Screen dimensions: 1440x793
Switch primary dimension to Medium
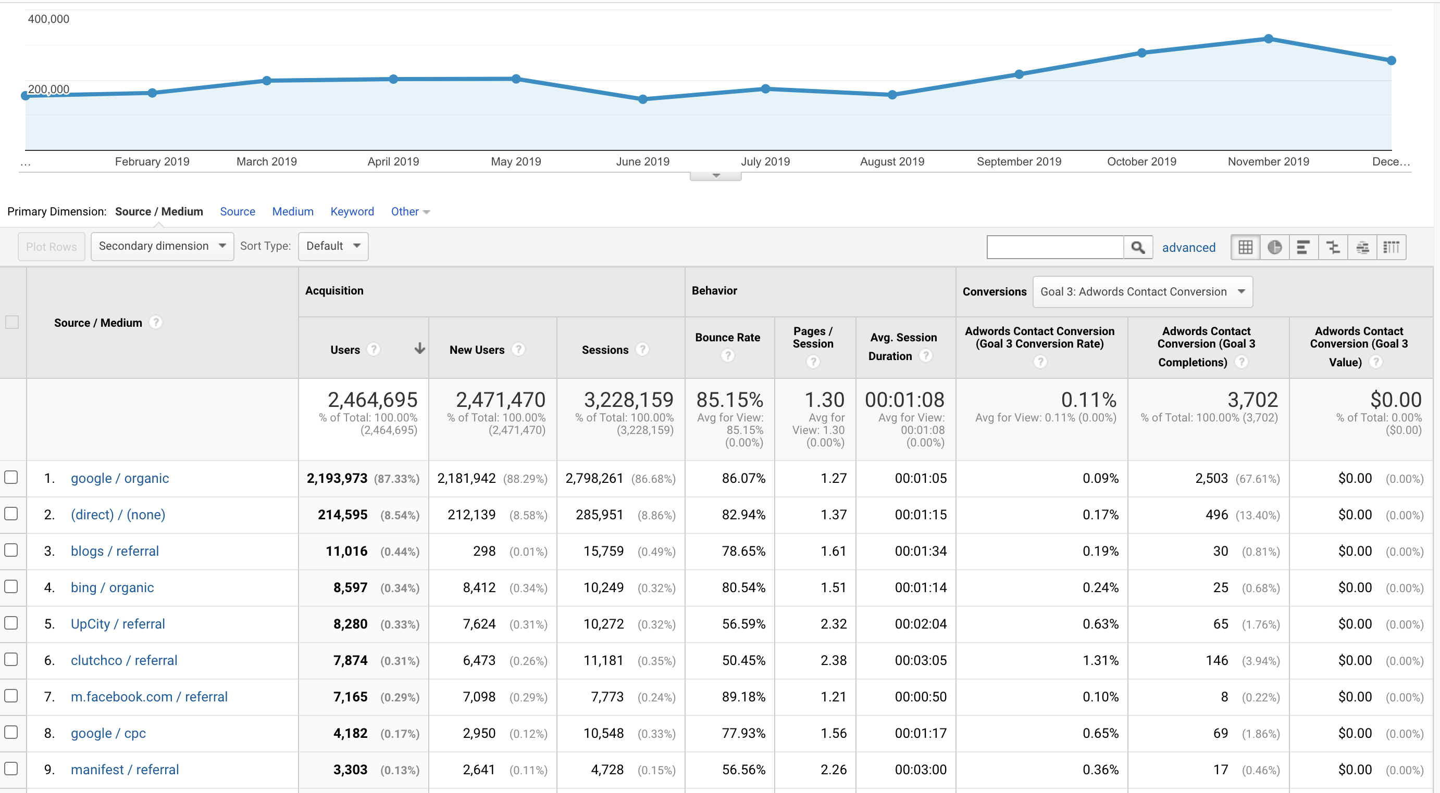click(292, 212)
